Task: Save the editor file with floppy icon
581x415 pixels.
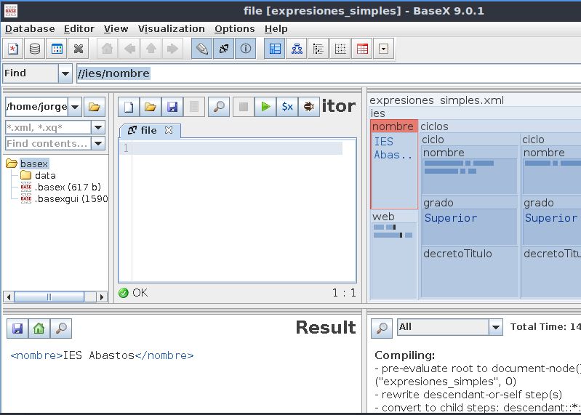Action: click(172, 107)
